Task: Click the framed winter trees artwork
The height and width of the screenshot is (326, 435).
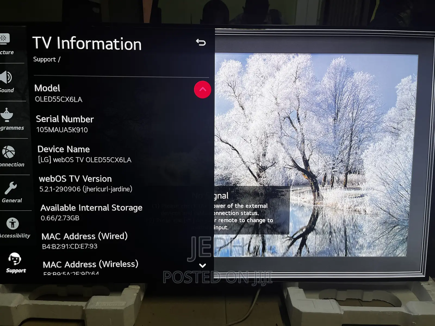Action: tap(316, 155)
